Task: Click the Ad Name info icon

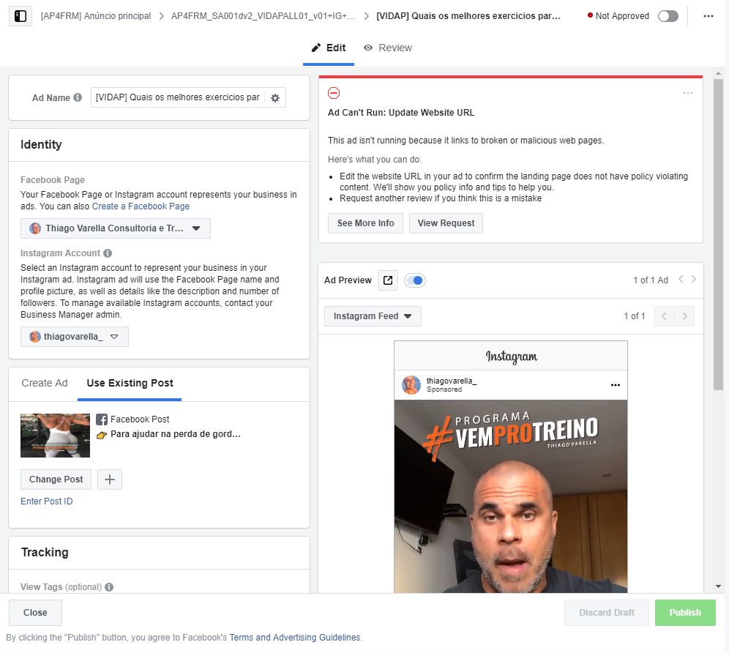Action: (78, 97)
